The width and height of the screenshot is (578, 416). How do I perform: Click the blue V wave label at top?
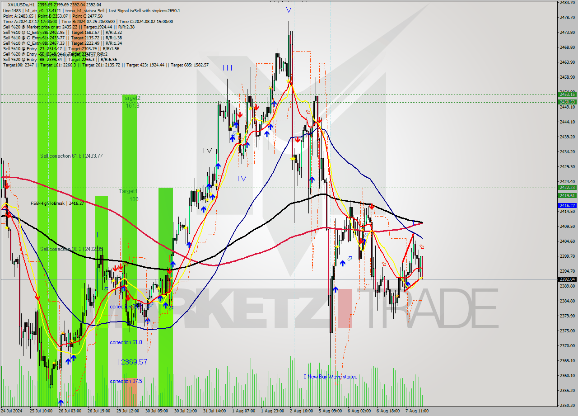coord(289,10)
